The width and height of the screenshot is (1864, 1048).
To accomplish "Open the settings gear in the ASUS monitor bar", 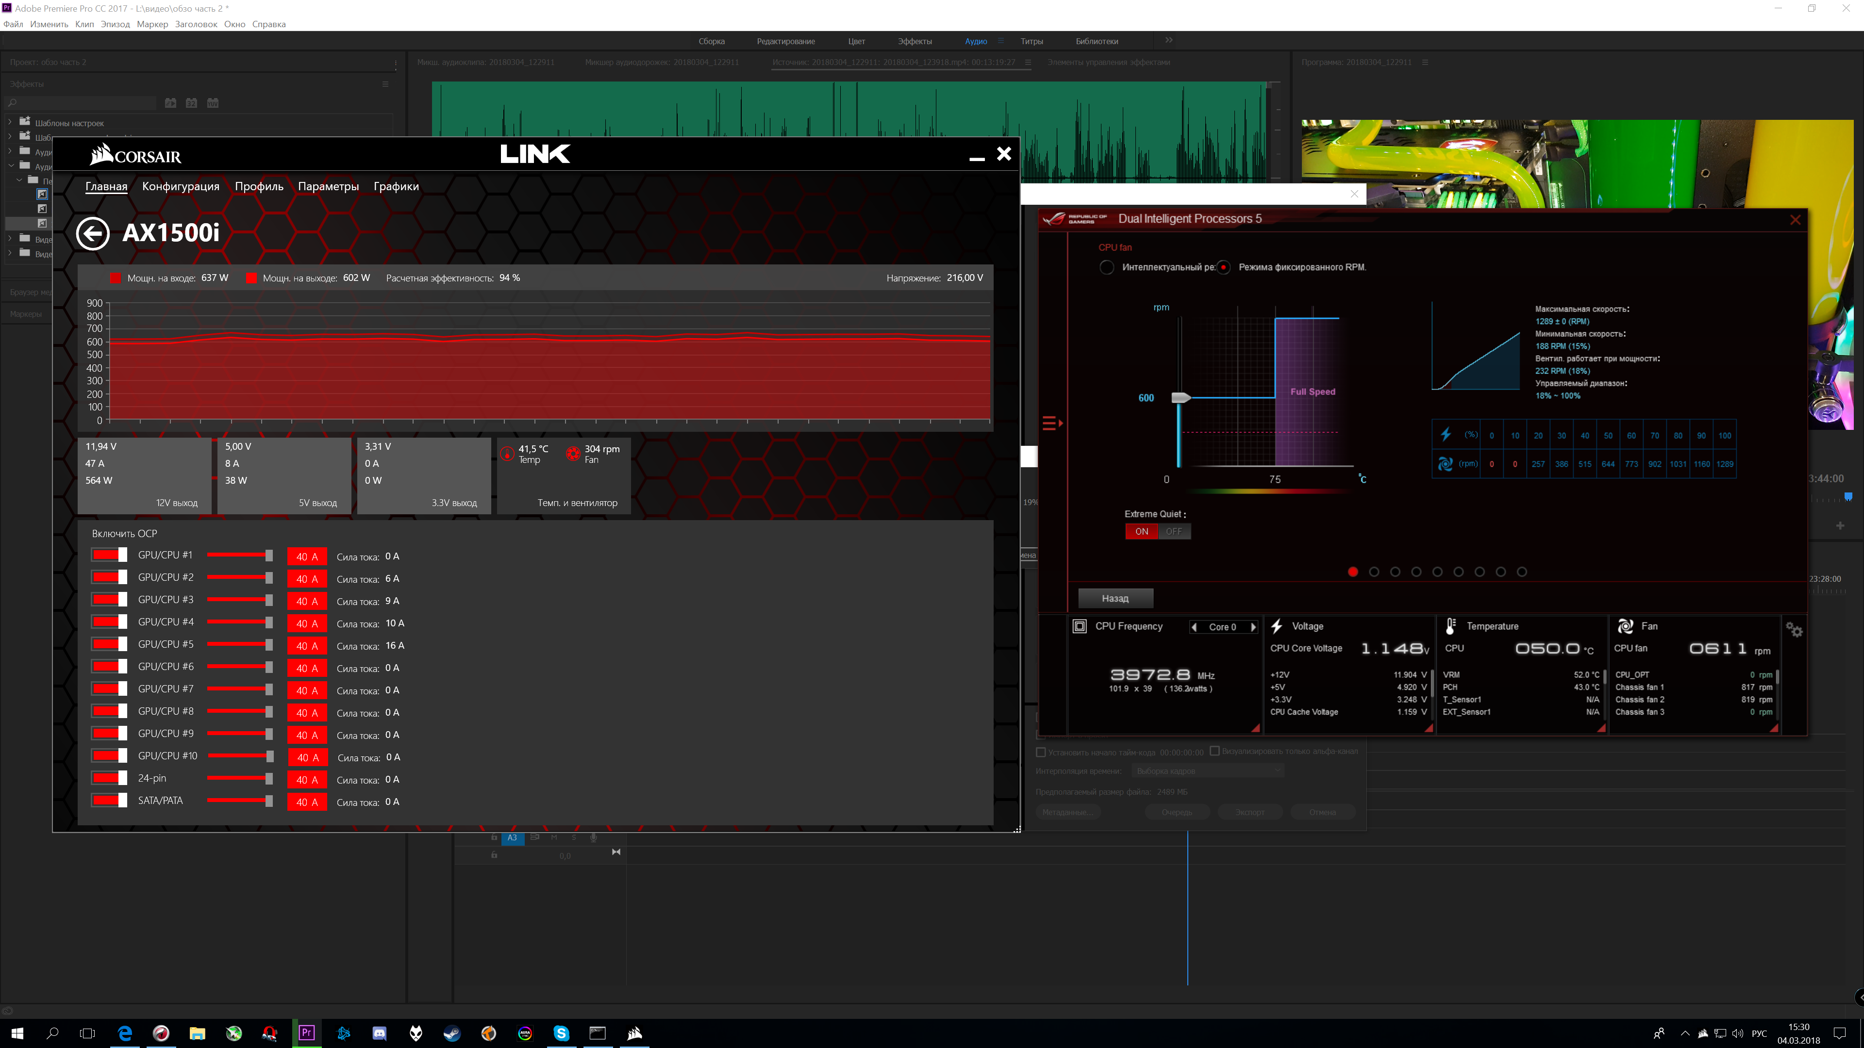I will pyautogui.click(x=1794, y=629).
